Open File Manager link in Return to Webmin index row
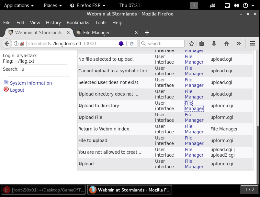 [x=194, y=129]
